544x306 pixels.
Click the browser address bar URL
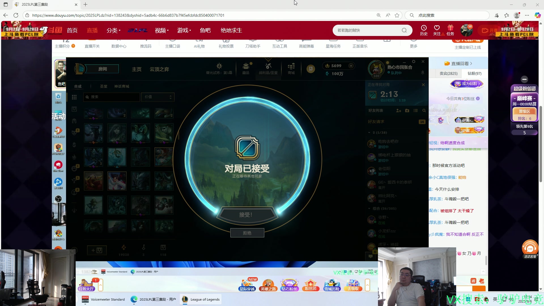(x=128, y=15)
